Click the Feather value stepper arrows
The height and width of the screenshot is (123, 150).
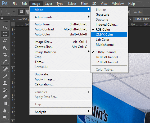129,12
